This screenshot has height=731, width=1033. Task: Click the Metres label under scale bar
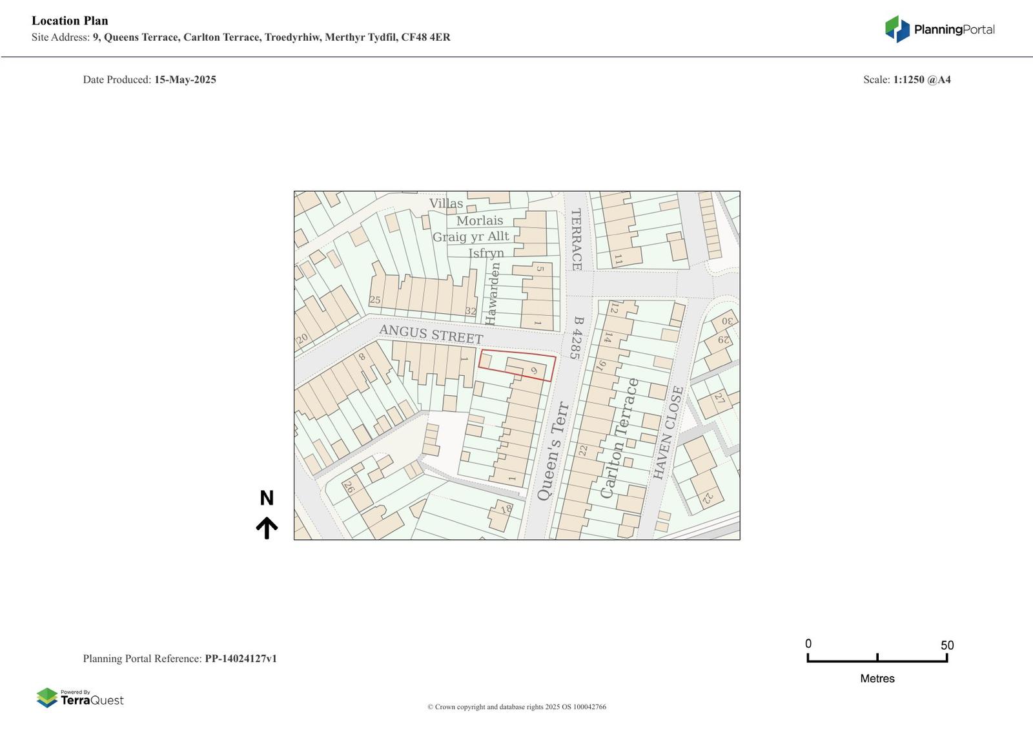[x=877, y=679]
